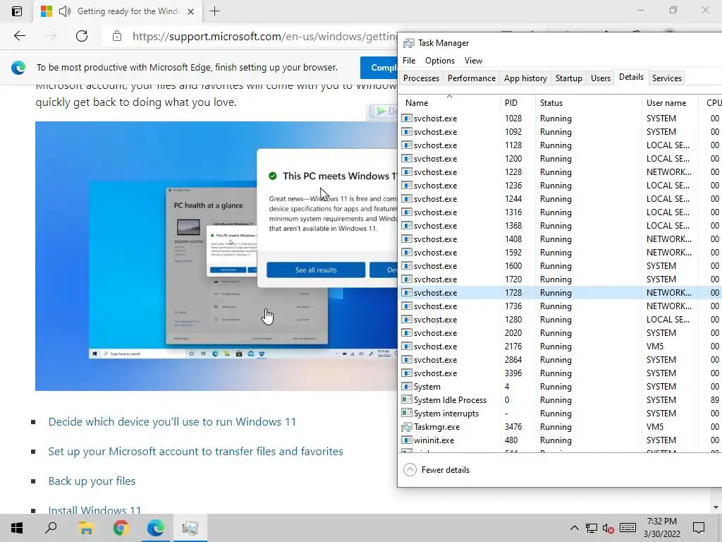Viewport: 722px width, 542px height.
Task: Sort by User name column header
Action: click(x=670, y=103)
